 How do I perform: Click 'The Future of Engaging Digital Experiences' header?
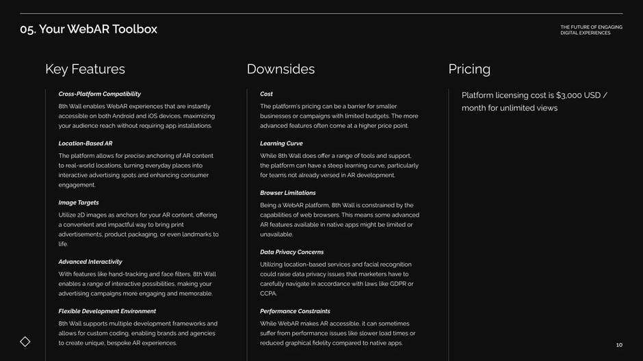[x=591, y=30]
